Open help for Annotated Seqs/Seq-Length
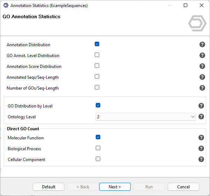210x196 pixels. (202, 77)
